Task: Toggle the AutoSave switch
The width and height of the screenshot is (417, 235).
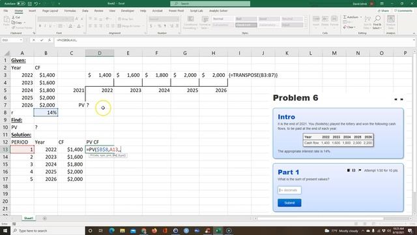Action: (x=21, y=4)
